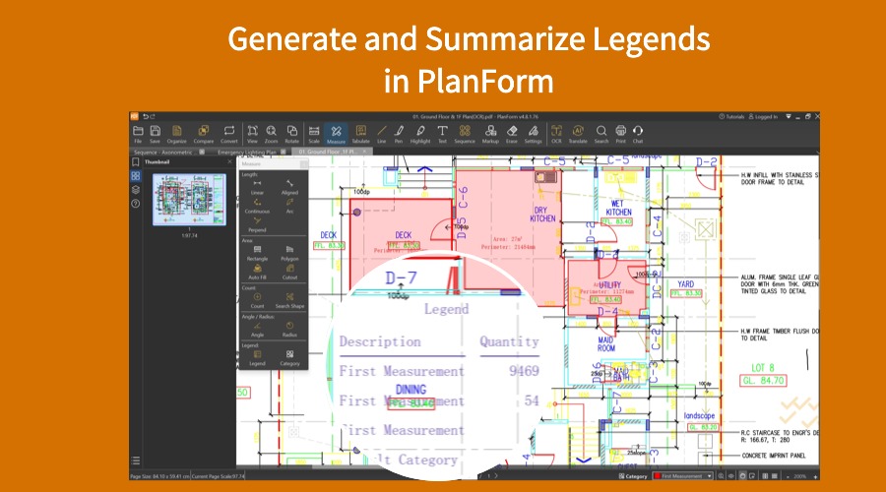Generate a Legend from Measure panel
Image resolution: width=886 pixels, height=492 pixels.
coord(257,358)
